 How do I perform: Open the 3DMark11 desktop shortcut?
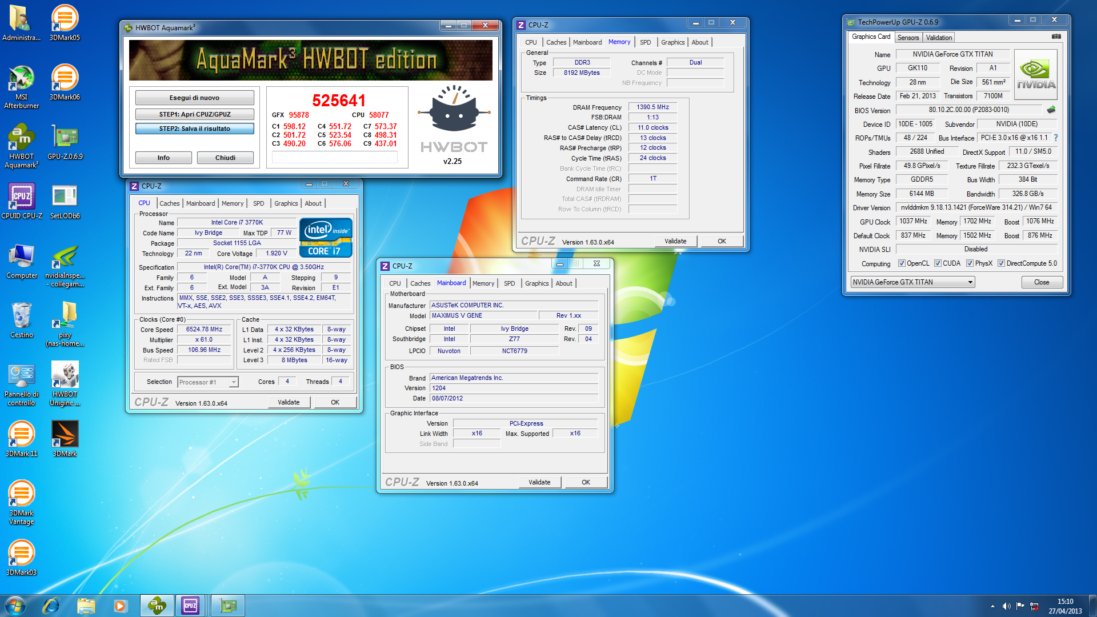point(21,439)
